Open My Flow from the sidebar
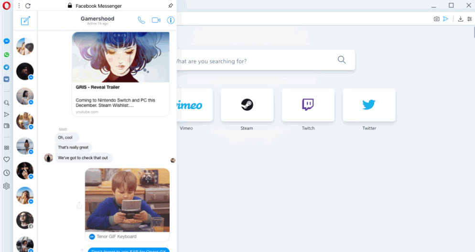The image size is (475, 252). point(6,114)
